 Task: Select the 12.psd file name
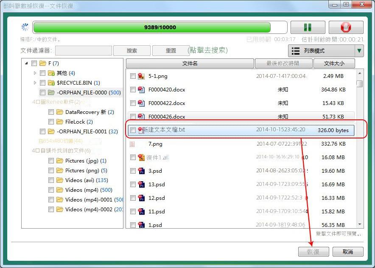pos(157,198)
